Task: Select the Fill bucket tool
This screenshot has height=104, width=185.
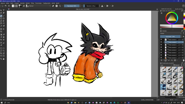Action: tap(1, 40)
